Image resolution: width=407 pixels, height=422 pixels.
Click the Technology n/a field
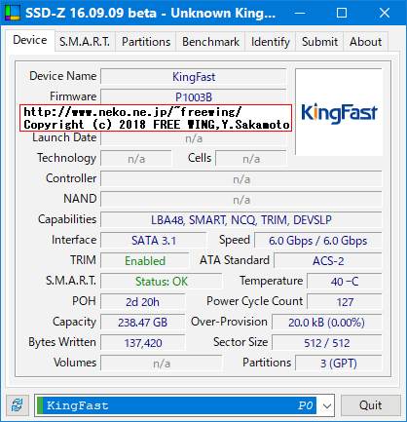coord(136,159)
